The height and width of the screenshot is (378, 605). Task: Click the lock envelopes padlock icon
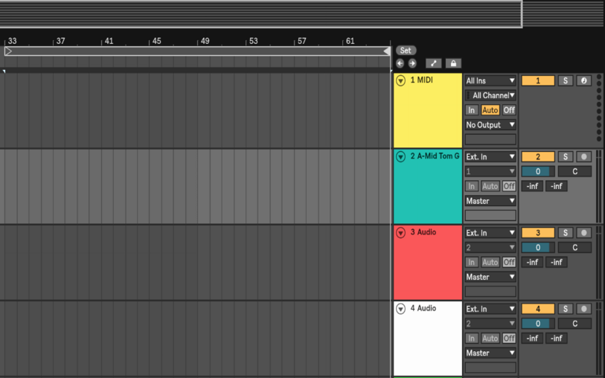point(452,64)
